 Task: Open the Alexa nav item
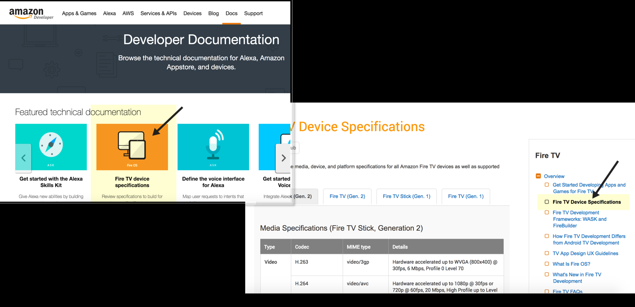point(109,13)
